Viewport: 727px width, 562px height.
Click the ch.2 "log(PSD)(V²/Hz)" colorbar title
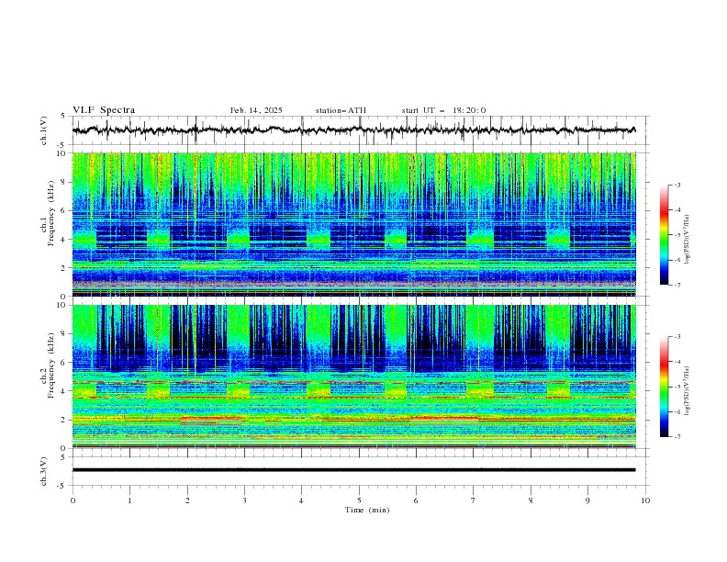click(688, 391)
